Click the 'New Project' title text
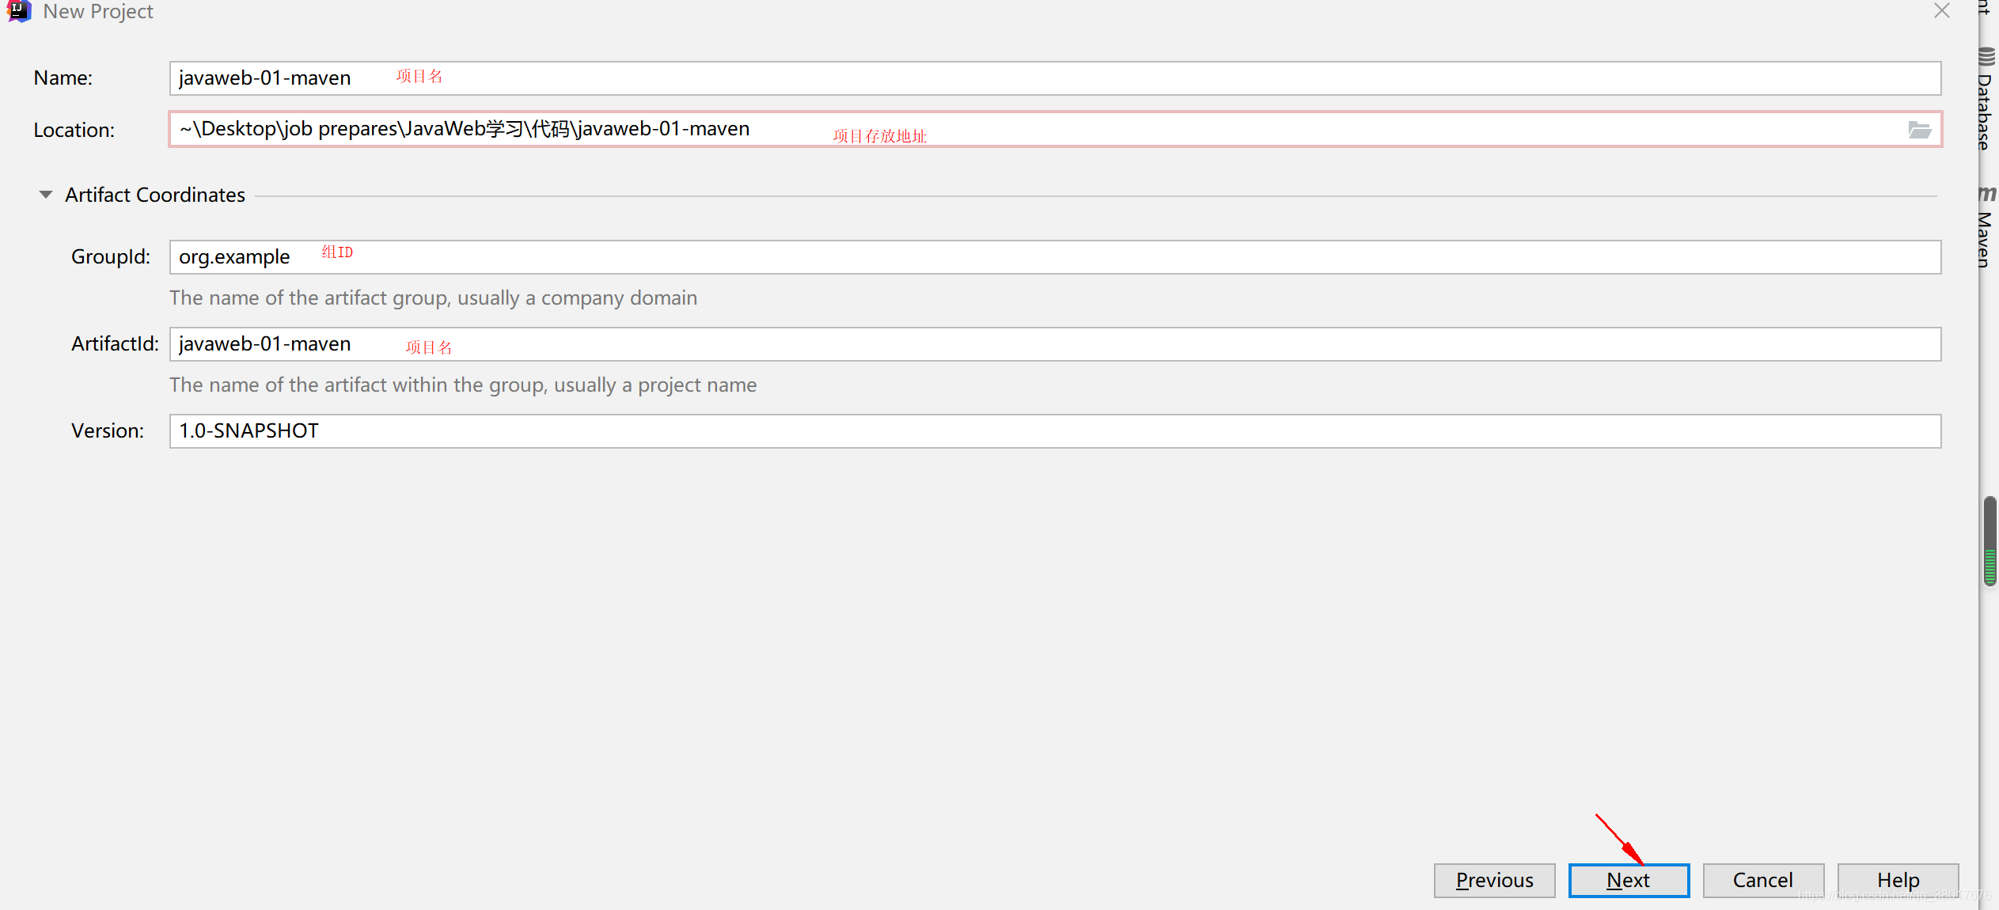 point(98,11)
